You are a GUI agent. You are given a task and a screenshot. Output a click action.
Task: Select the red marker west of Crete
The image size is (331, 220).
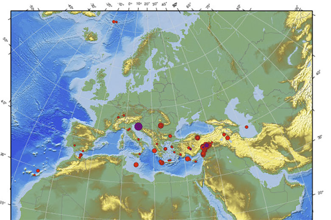[x=161, y=162]
